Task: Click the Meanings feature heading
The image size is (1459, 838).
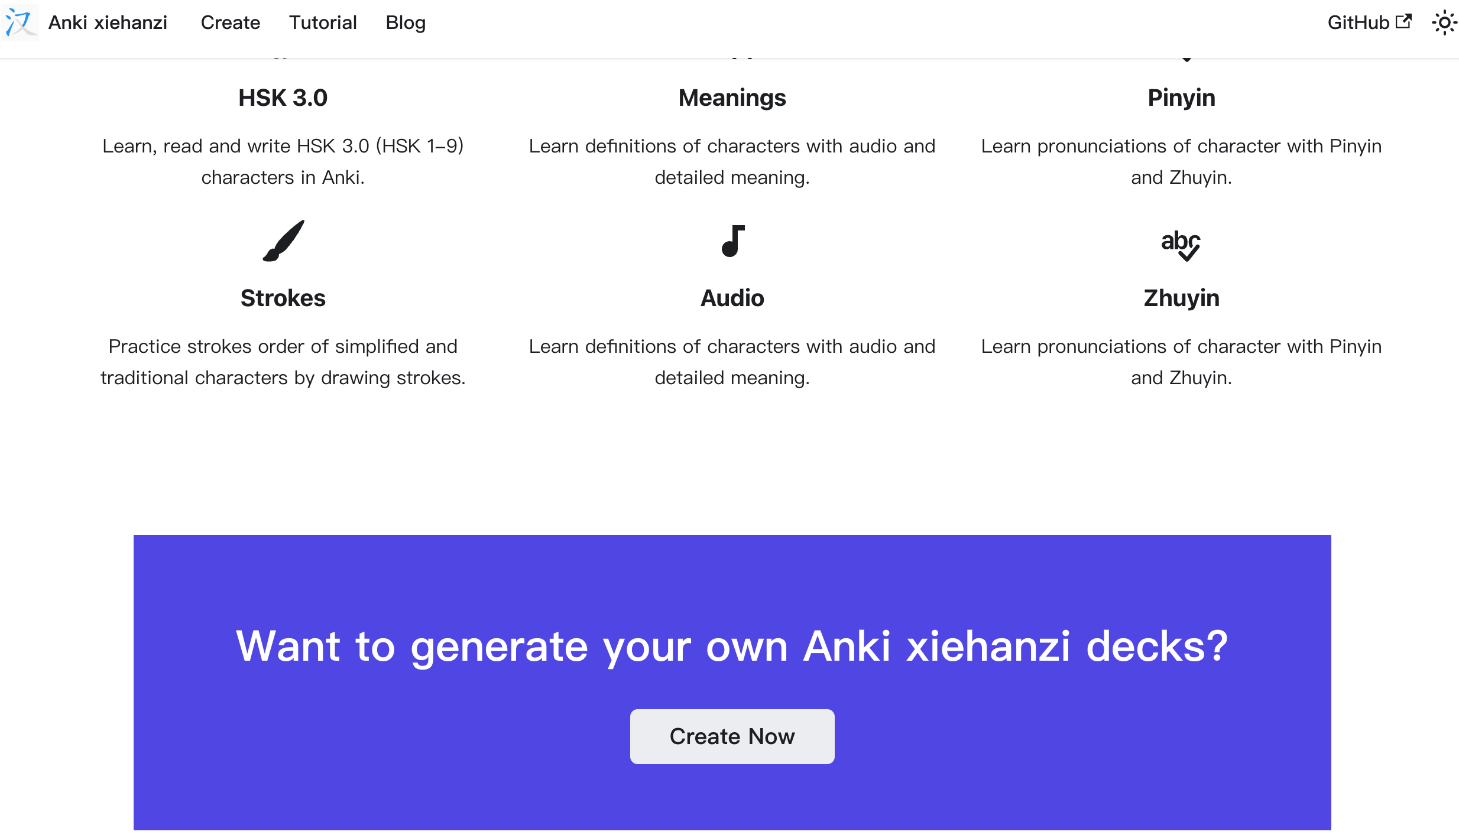Action: pos(732,98)
